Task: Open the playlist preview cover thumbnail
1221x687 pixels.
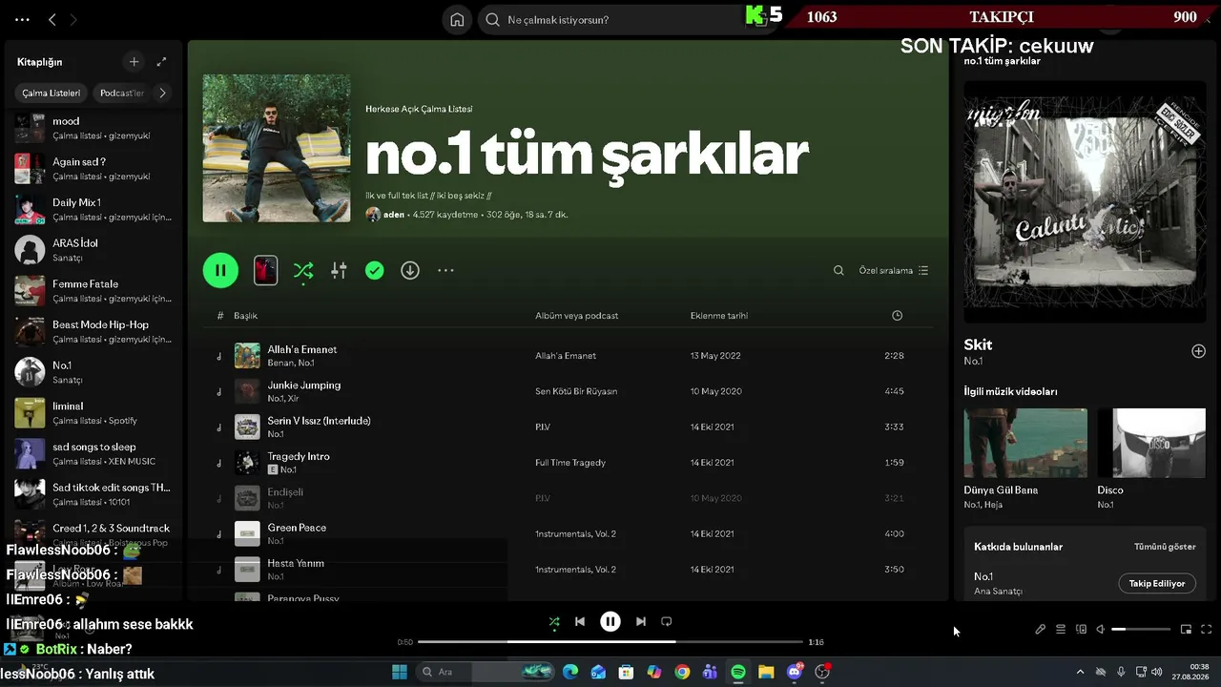Action: (x=265, y=270)
